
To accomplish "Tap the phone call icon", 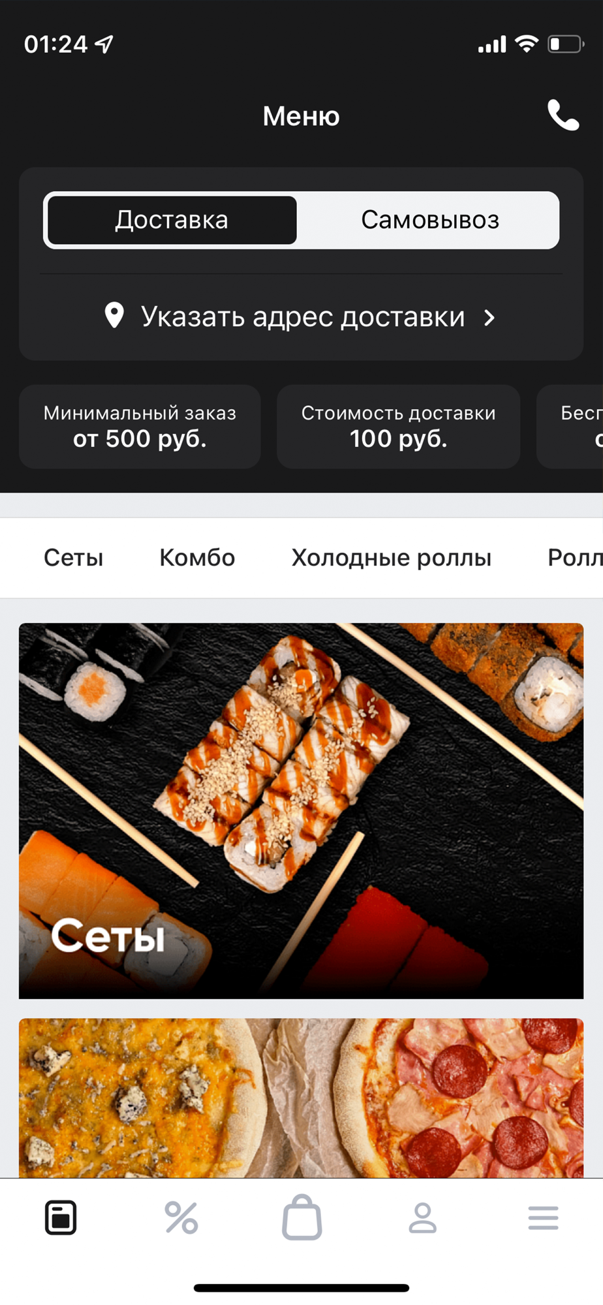I will (563, 115).
